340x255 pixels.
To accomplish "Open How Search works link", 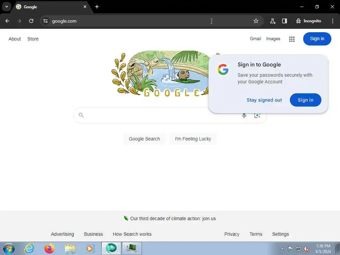I will 132,234.
